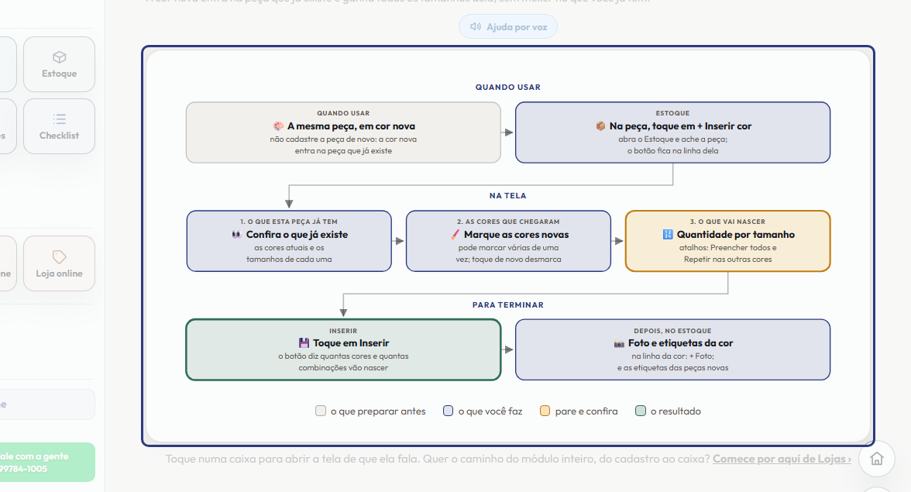Click the pencil icon beside Marque as cores novas

coord(455,235)
